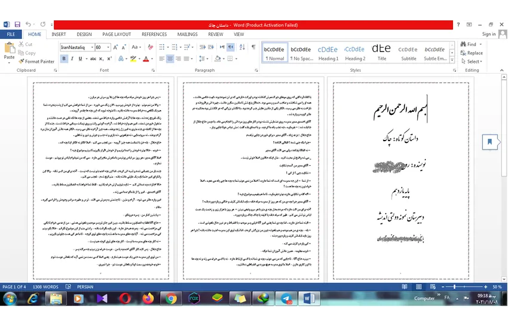The image size is (508, 329).
Task: Shrink the font size
Action: (x=124, y=47)
